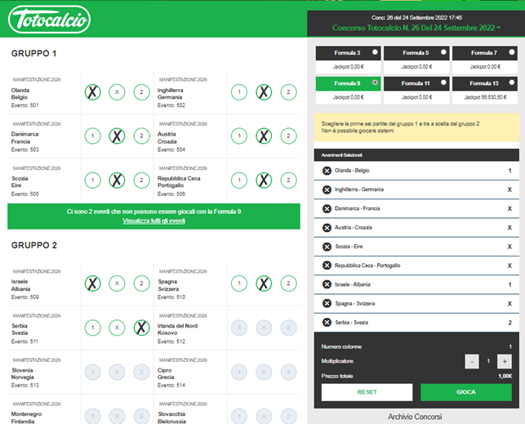Remove Serbia - Svezia from selections
Viewport: 525px width, 424px height.
[x=327, y=322]
